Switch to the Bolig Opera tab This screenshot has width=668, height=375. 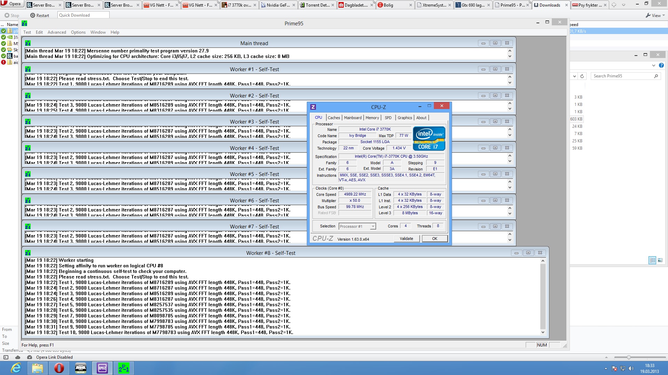[x=395, y=5]
